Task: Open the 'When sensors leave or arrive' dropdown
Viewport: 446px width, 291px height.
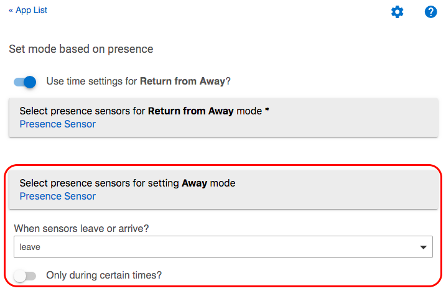Action: pos(223,247)
